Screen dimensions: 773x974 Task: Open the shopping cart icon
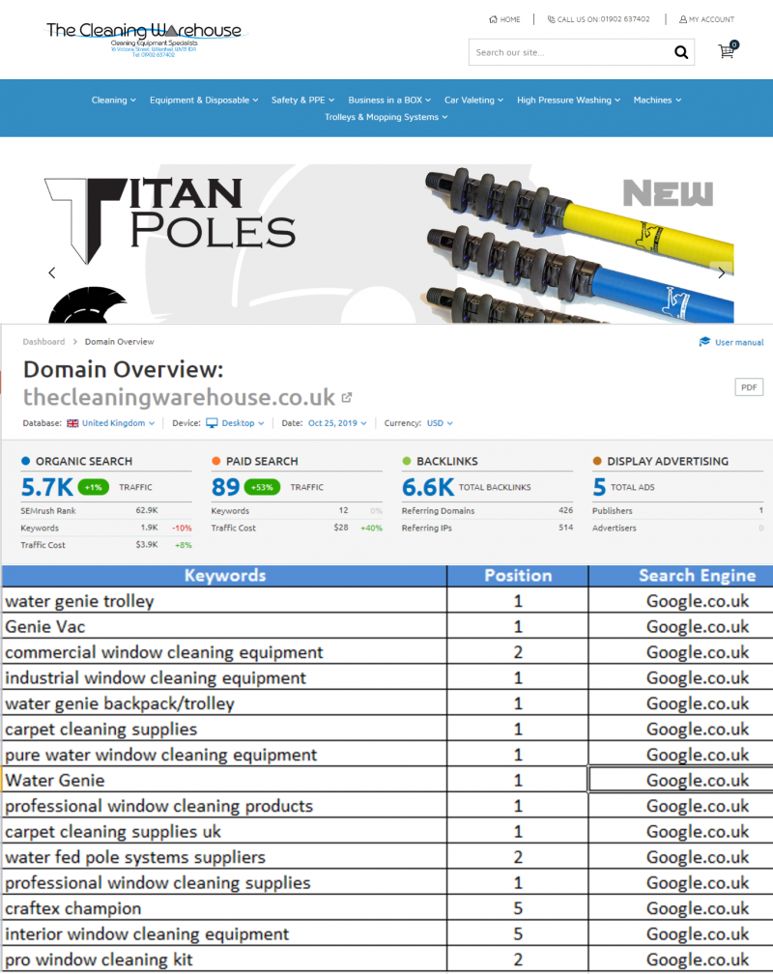click(727, 50)
